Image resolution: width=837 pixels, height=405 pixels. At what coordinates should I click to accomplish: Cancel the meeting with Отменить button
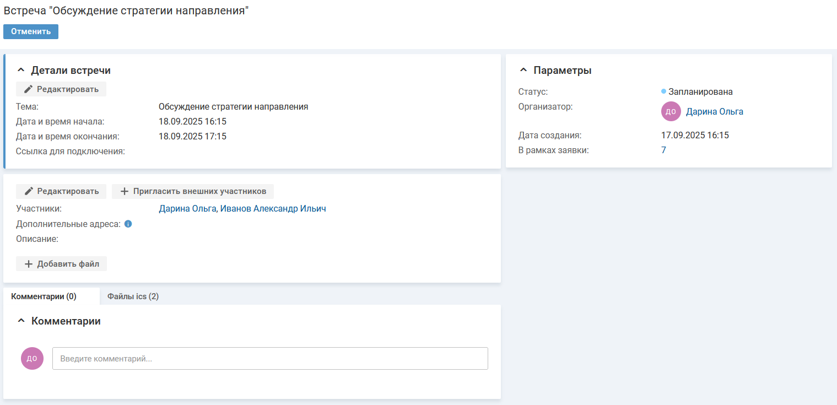pos(31,31)
